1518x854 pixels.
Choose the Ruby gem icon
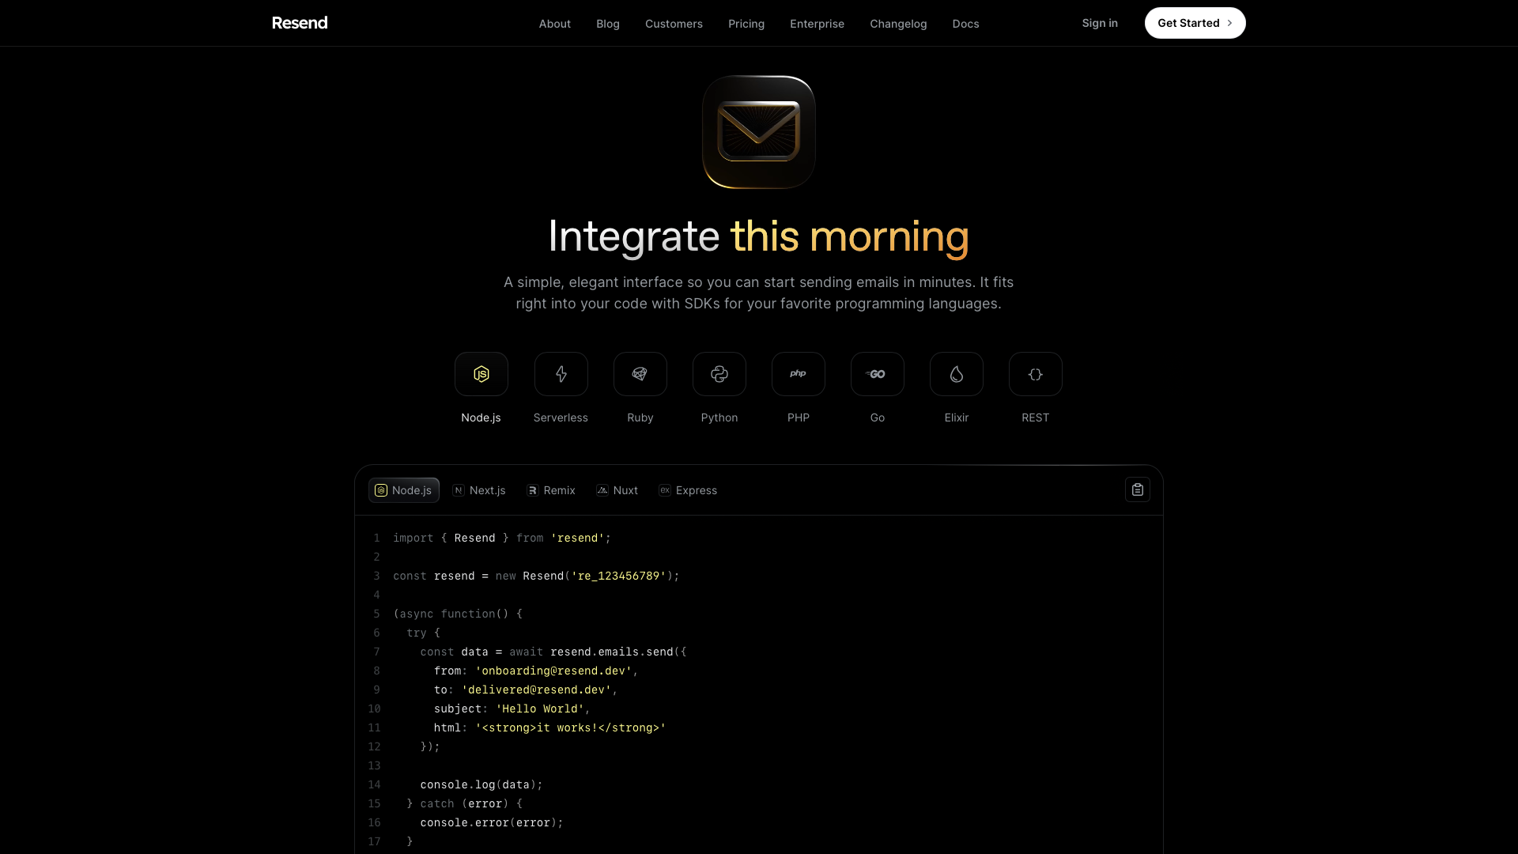coord(640,374)
